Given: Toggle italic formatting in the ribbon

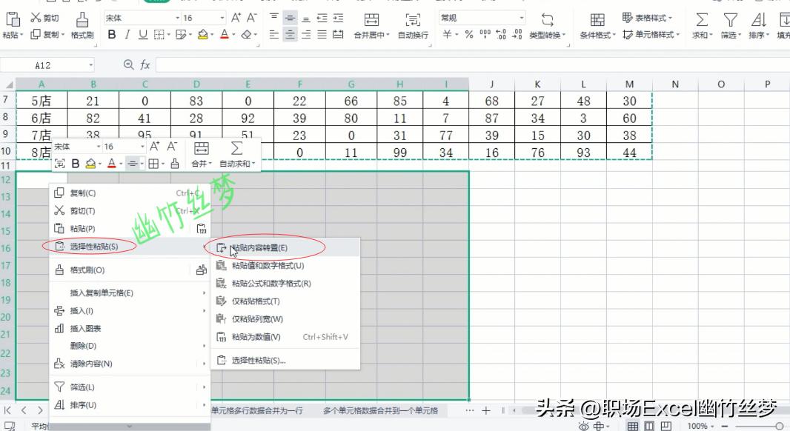Looking at the screenshot, I should [126, 34].
